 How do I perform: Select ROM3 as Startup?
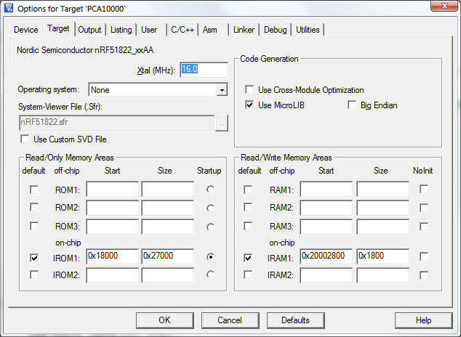pyautogui.click(x=211, y=227)
